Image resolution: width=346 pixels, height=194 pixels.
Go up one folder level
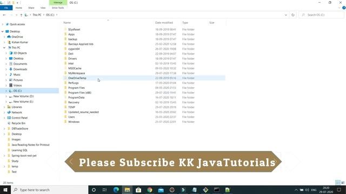click(21, 15)
